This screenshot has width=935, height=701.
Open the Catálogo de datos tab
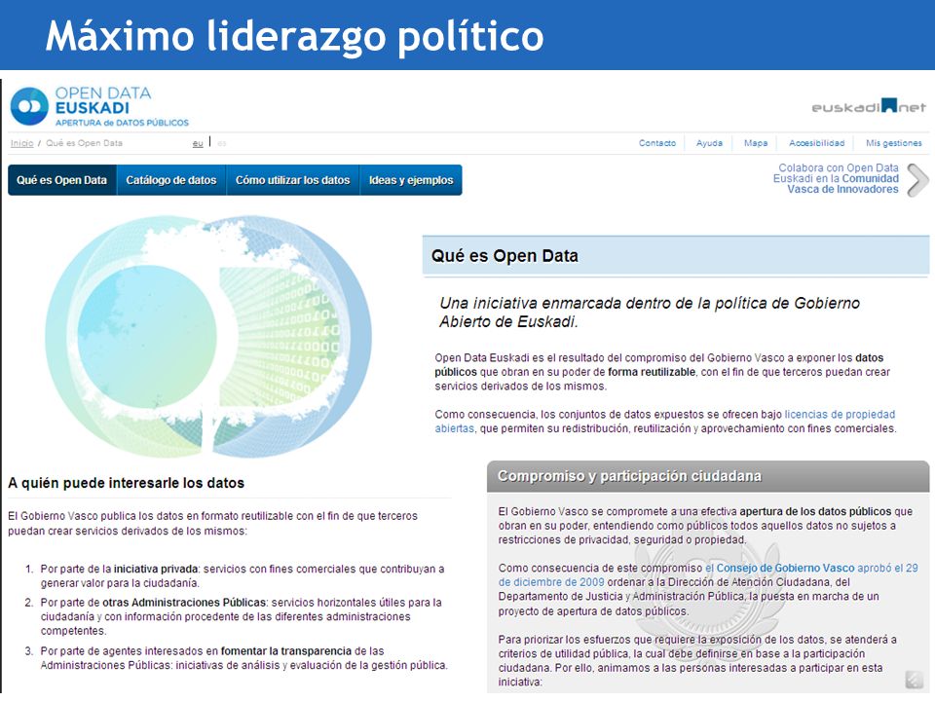(x=171, y=180)
